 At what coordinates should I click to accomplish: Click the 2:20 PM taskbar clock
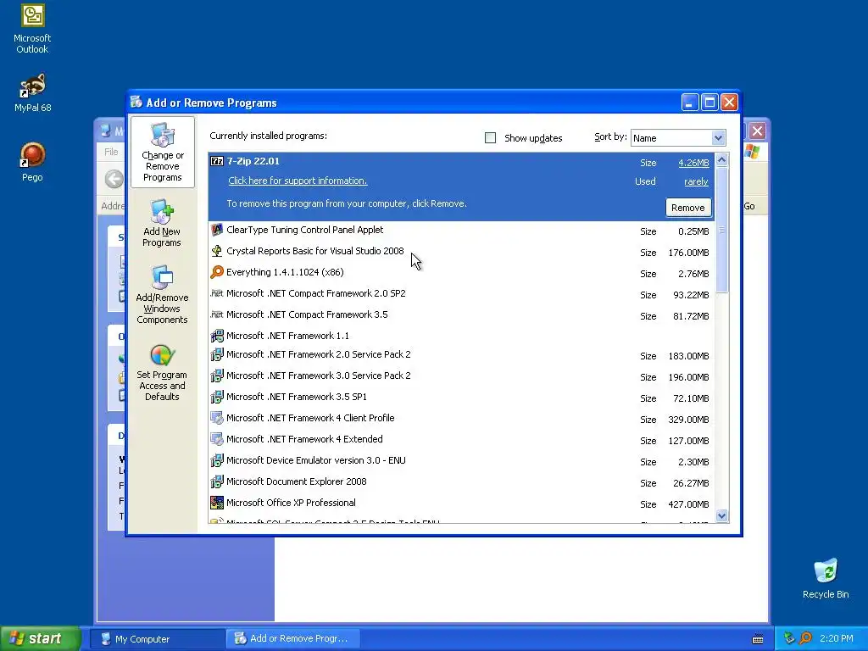coord(836,638)
